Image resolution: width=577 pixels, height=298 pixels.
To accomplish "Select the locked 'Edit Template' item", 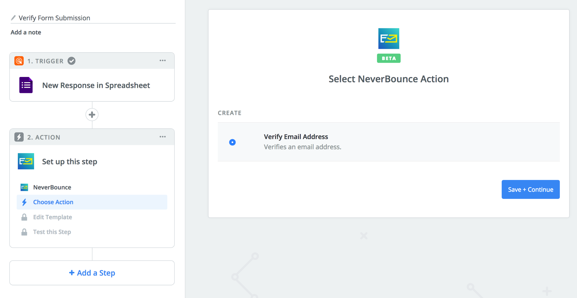I will (x=92, y=217).
